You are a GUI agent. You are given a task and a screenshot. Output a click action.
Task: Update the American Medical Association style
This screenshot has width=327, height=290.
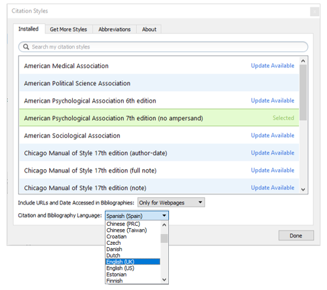click(273, 66)
